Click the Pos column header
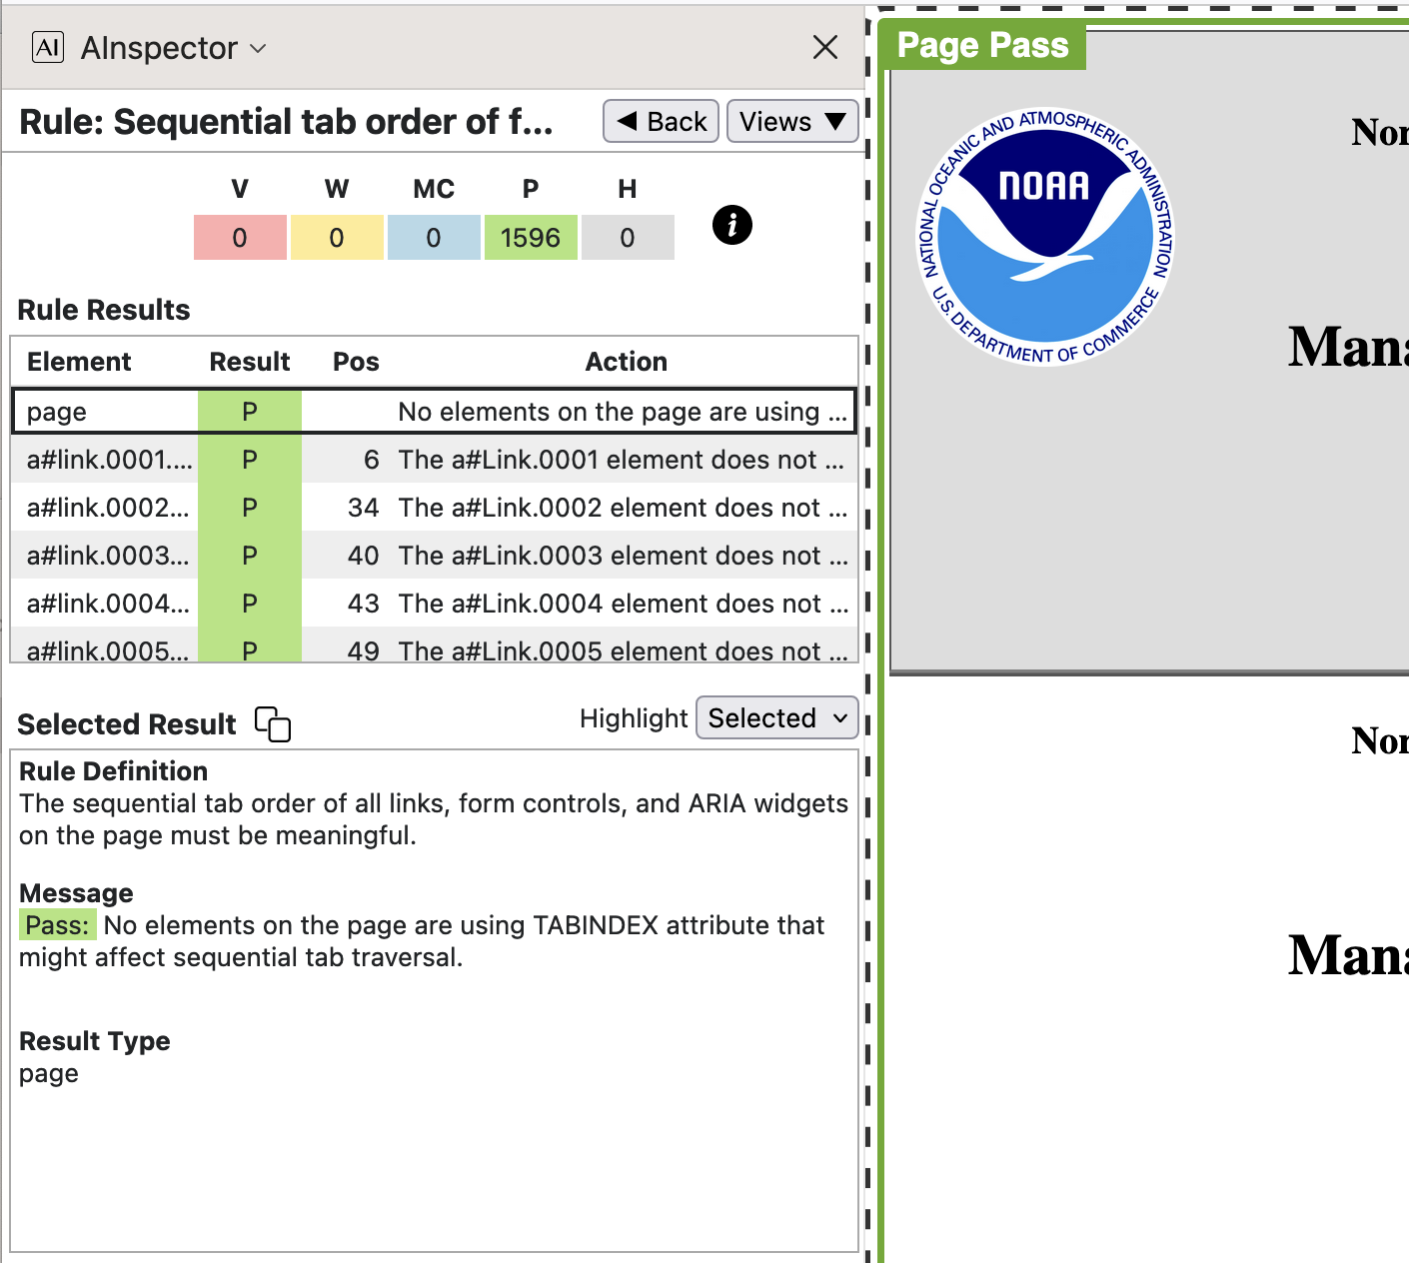1409x1263 pixels. (x=356, y=362)
